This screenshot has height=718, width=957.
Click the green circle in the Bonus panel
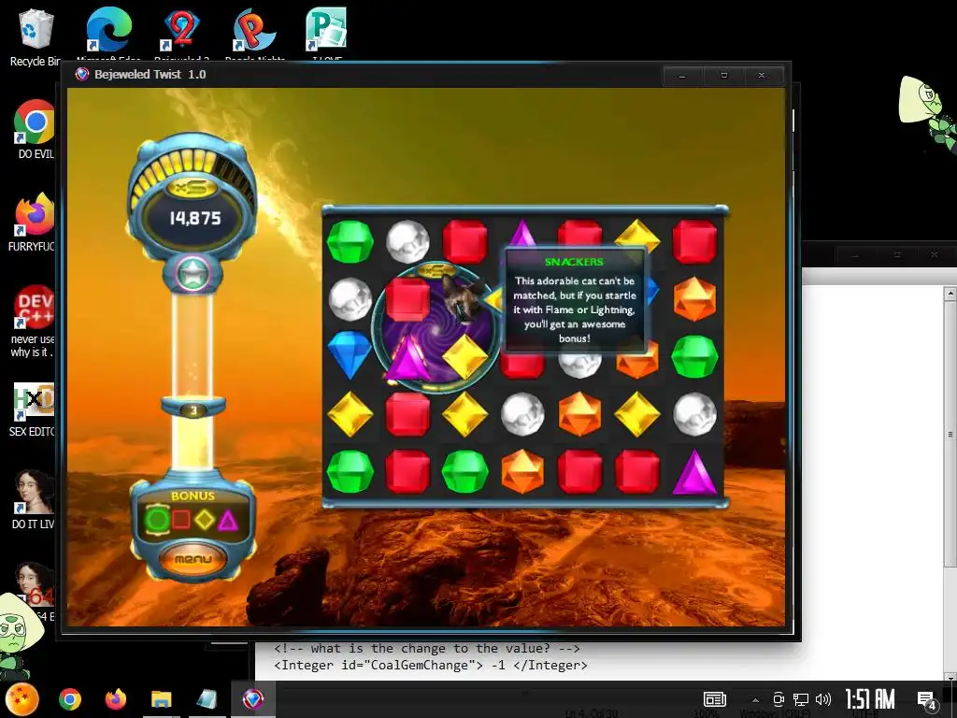point(157,520)
